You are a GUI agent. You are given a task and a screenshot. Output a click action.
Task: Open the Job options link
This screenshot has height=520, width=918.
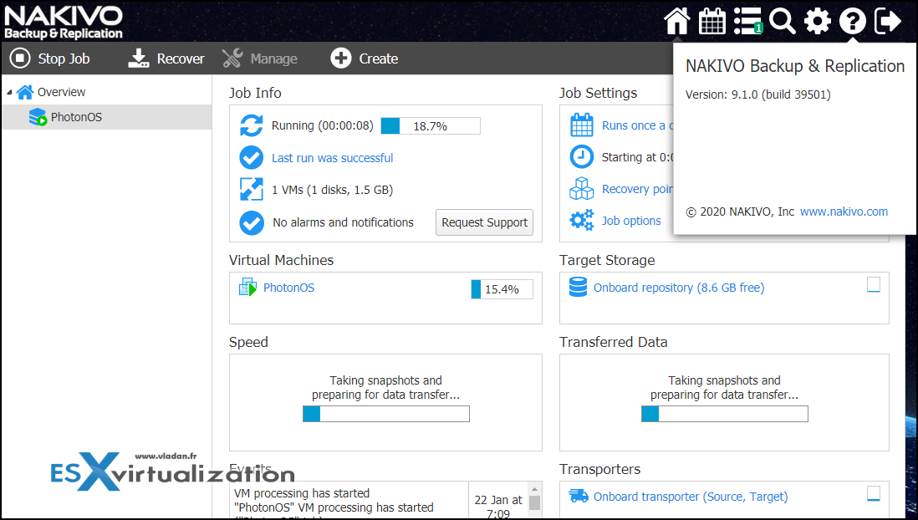[631, 221]
